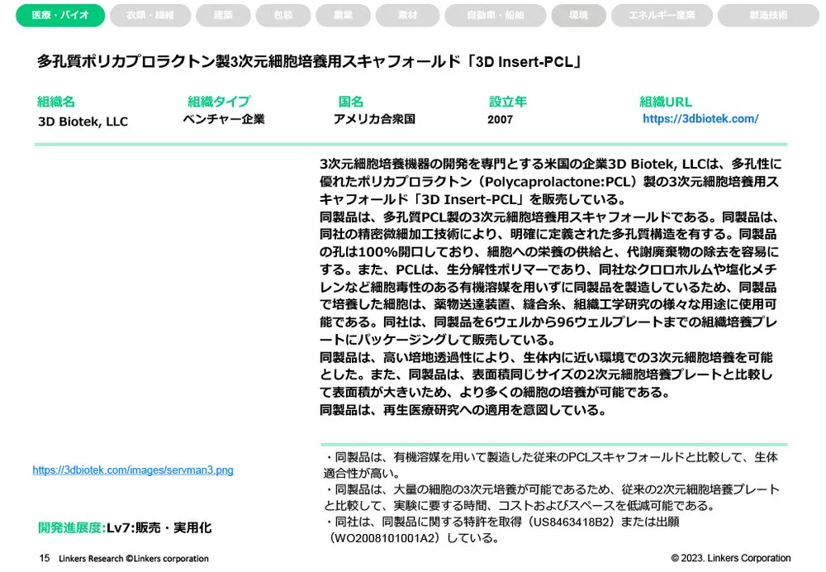Open the 自動車・船舶 category

pos(495,16)
